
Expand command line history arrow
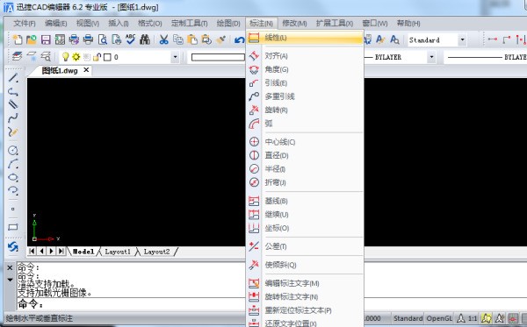click(10, 280)
